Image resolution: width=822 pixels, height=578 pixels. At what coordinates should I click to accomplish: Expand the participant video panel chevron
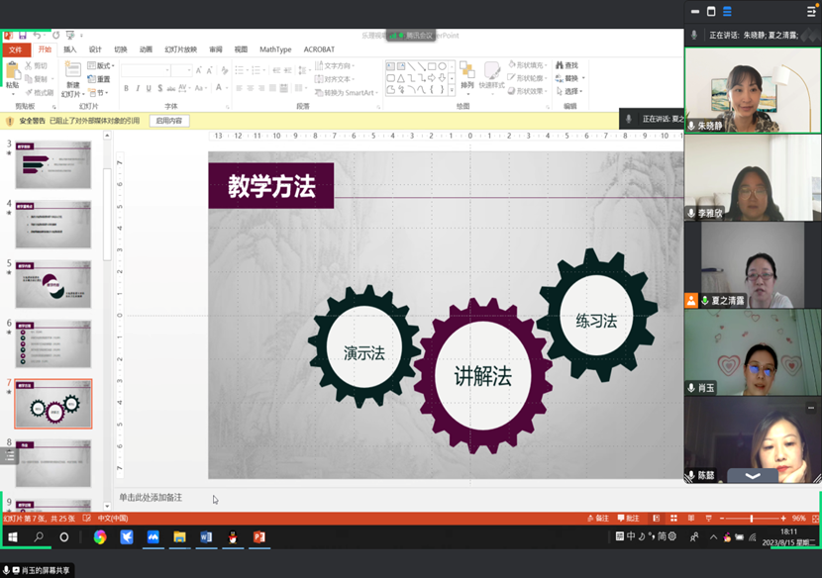[752, 476]
